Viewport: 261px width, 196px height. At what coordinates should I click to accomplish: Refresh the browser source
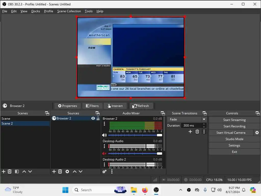point(141,106)
